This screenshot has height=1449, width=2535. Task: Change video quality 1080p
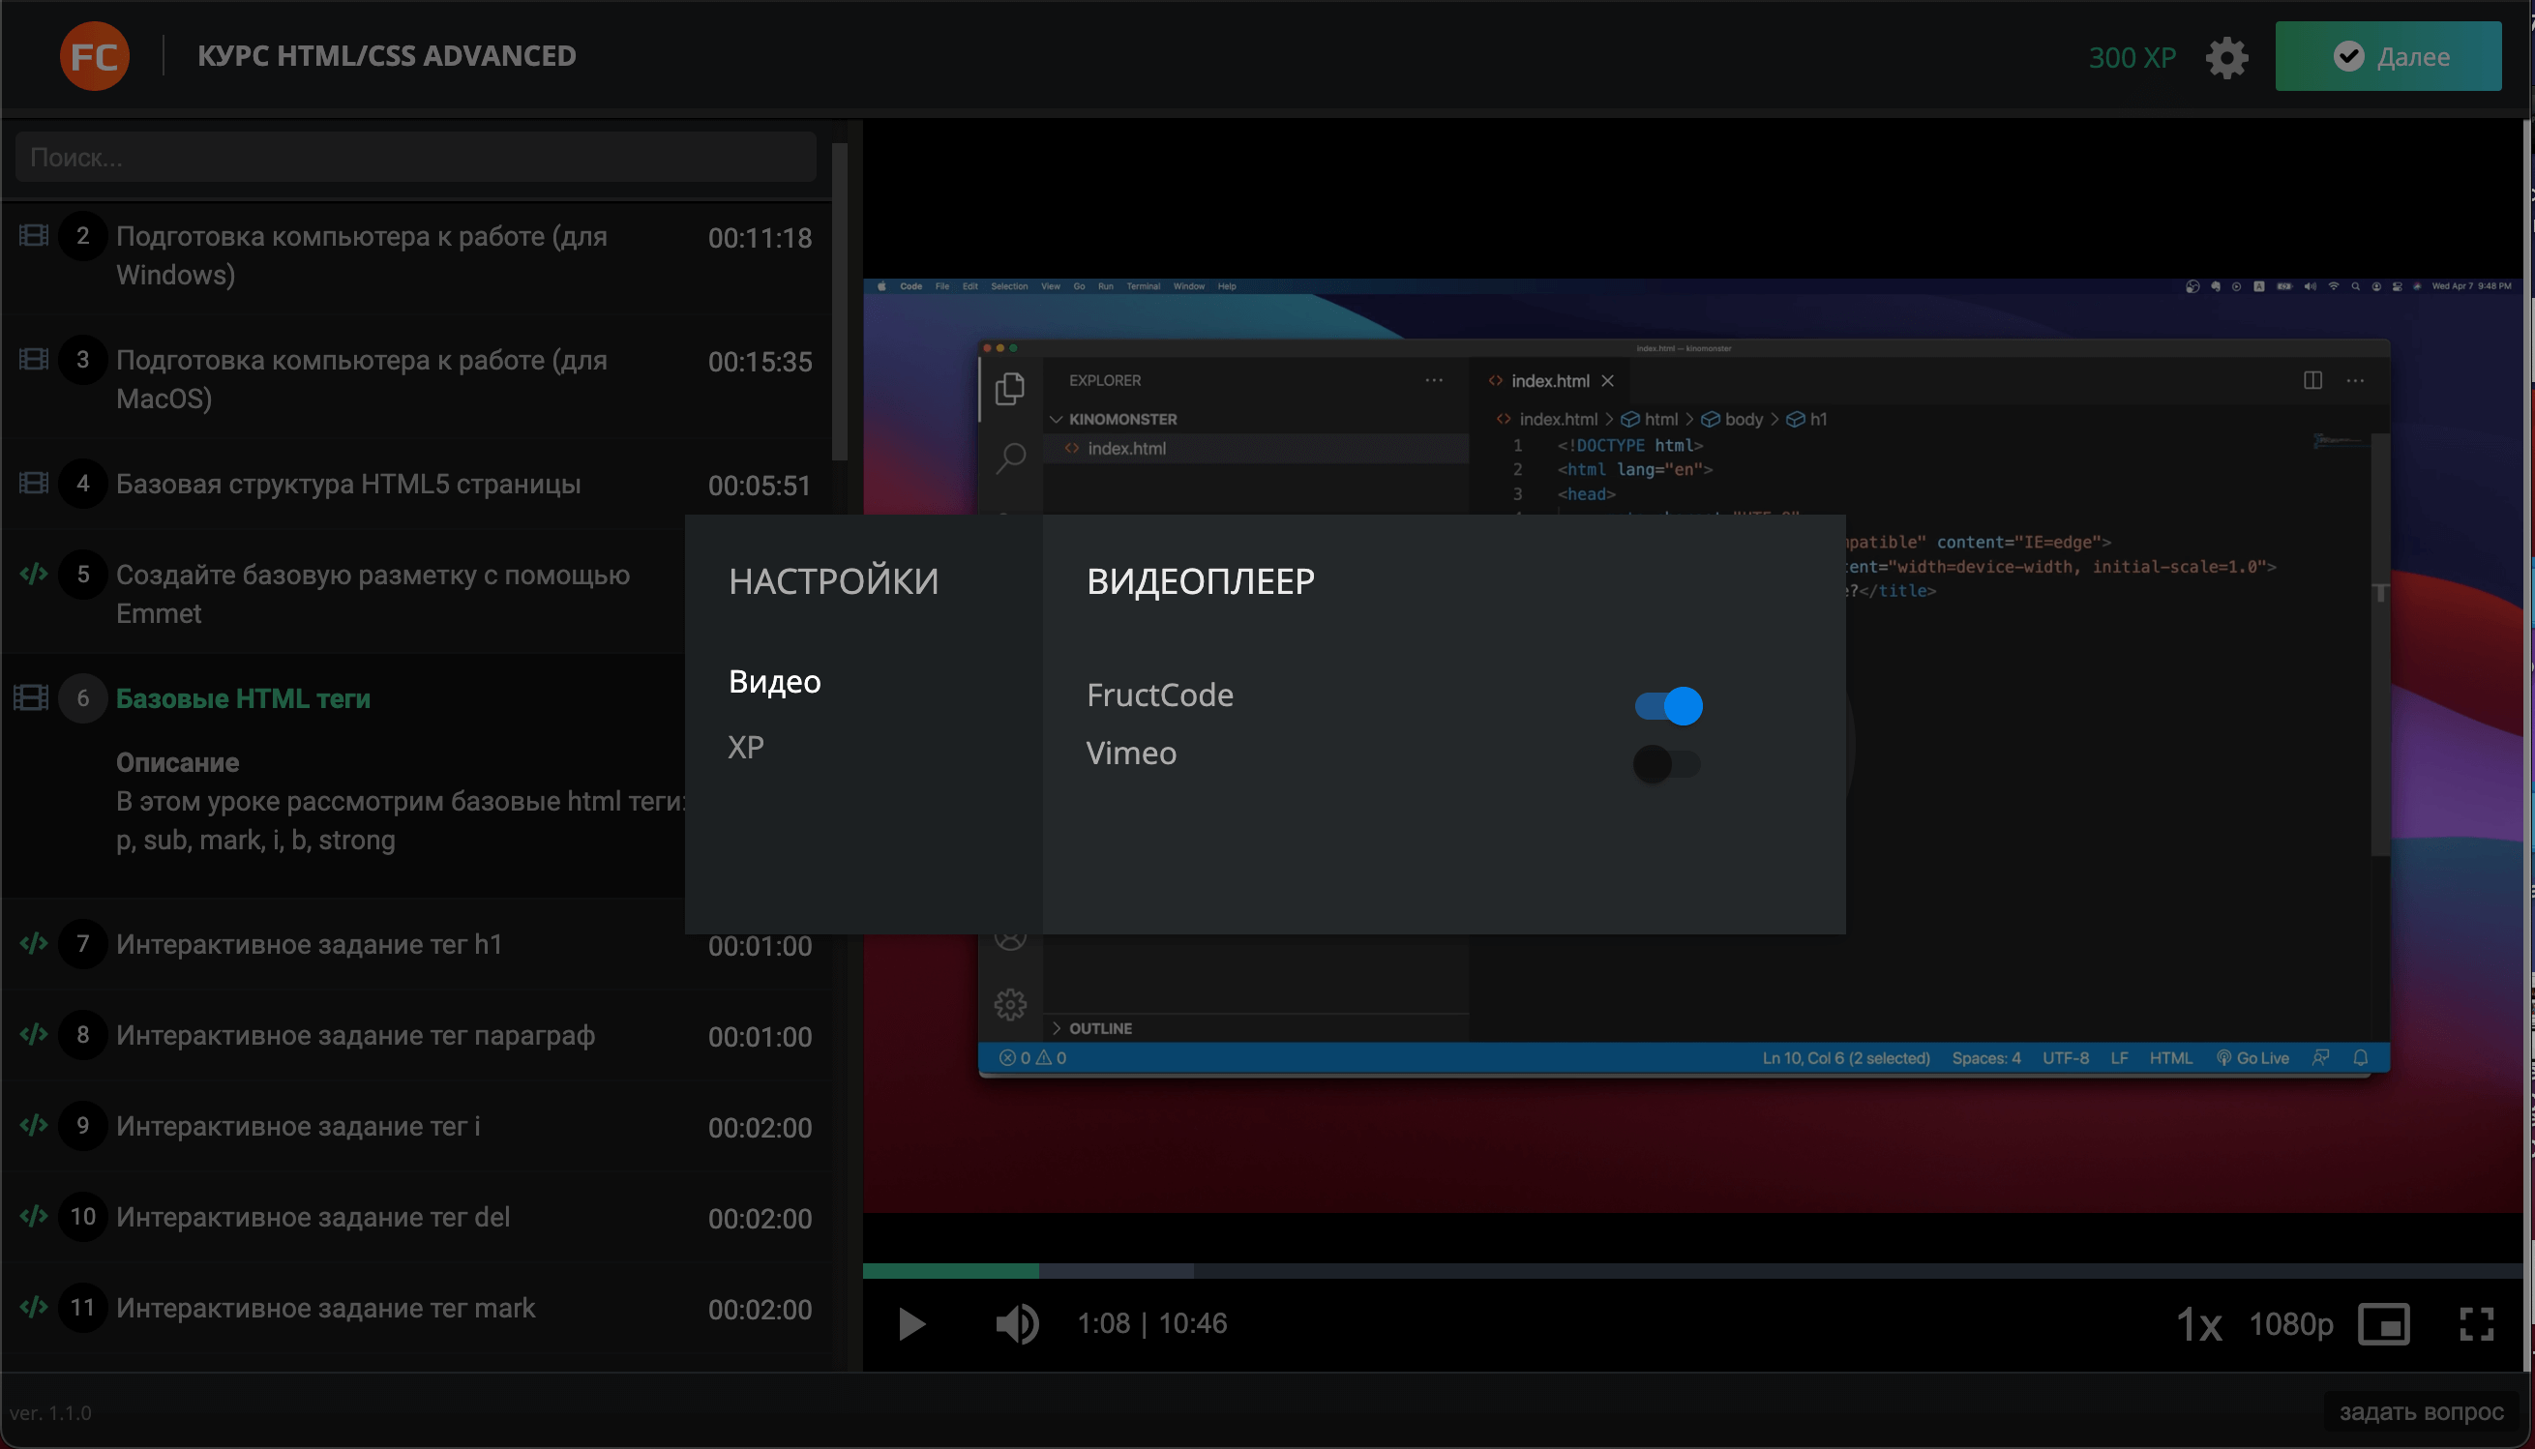[2291, 1324]
